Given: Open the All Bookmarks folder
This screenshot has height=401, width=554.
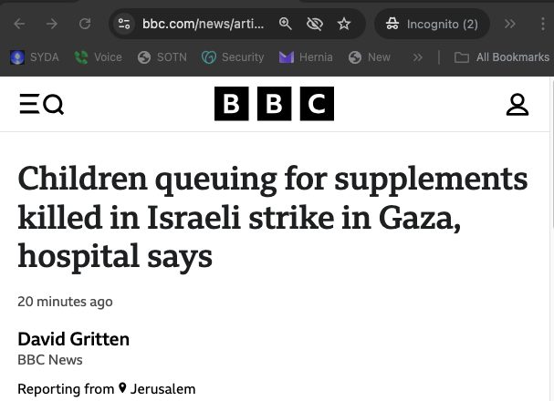Looking at the screenshot, I should point(502,57).
